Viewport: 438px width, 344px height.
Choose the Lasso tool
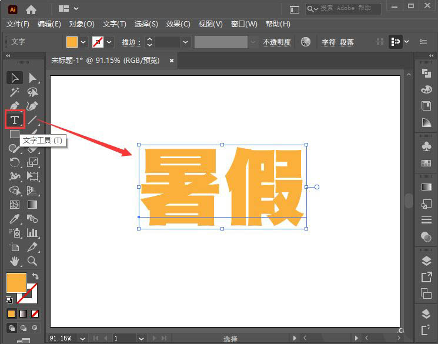click(33, 92)
